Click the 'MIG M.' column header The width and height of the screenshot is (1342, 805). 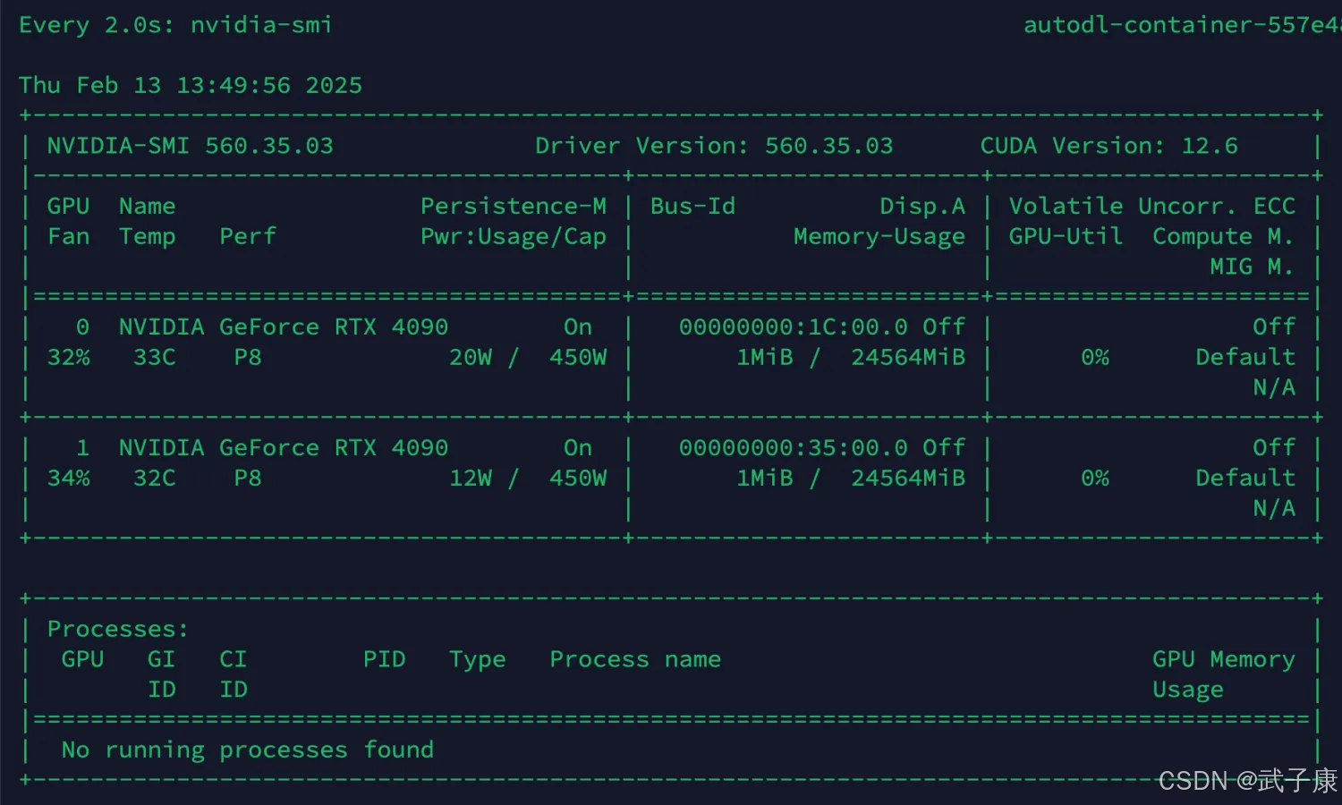[1252, 267]
